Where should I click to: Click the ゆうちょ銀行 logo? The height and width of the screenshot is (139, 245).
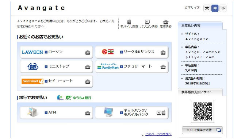79,98
